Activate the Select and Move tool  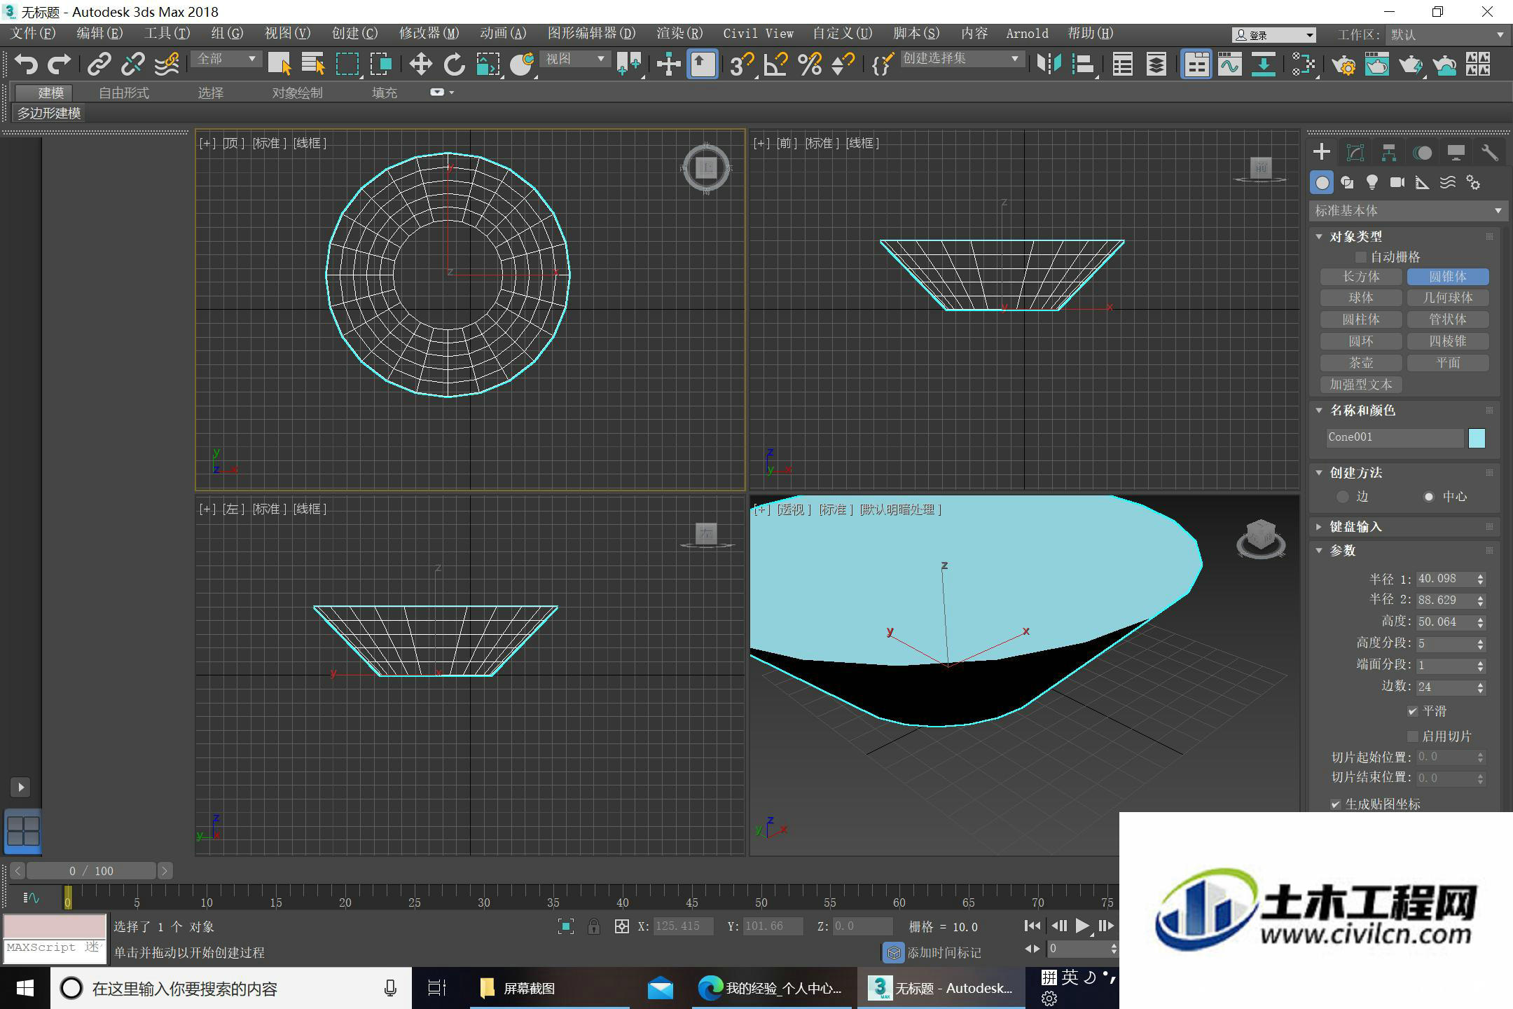420,64
